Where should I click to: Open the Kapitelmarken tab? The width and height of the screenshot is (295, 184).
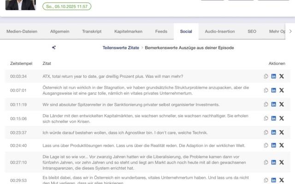pyautogui.click(x=129, y=31)
